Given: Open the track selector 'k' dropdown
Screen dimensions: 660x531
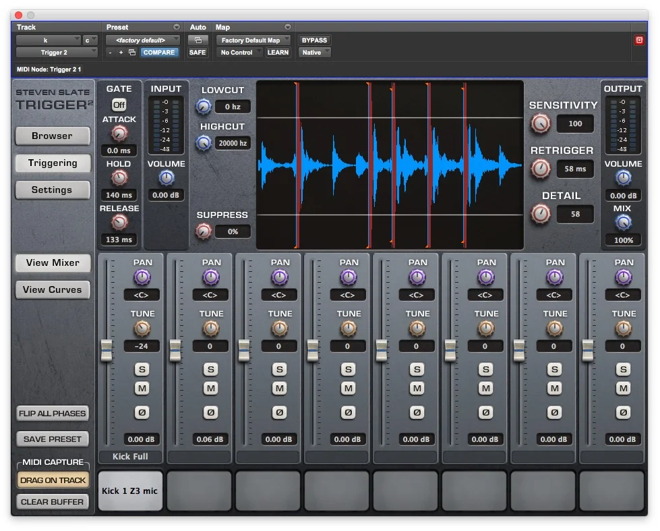Looking at the screenshot, I should 48,40.
